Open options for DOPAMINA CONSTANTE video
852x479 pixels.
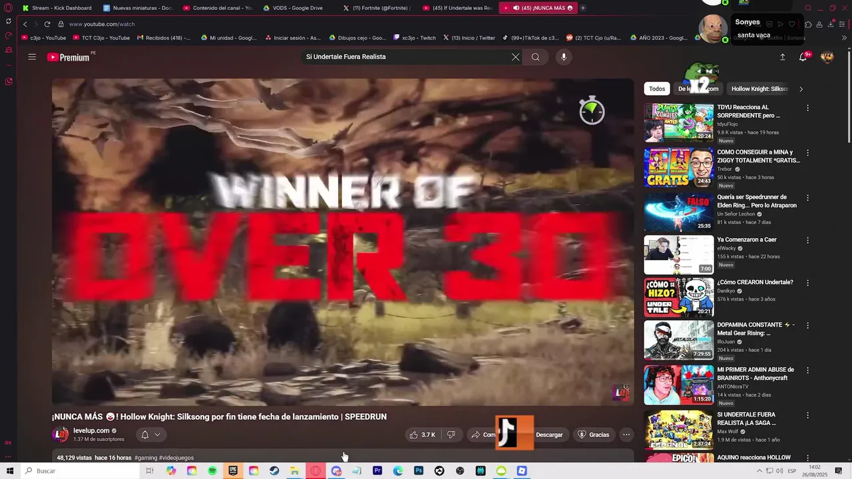coord(808,325)
